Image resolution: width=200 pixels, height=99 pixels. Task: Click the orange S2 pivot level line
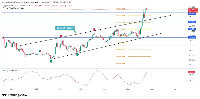tap(139, 49)
